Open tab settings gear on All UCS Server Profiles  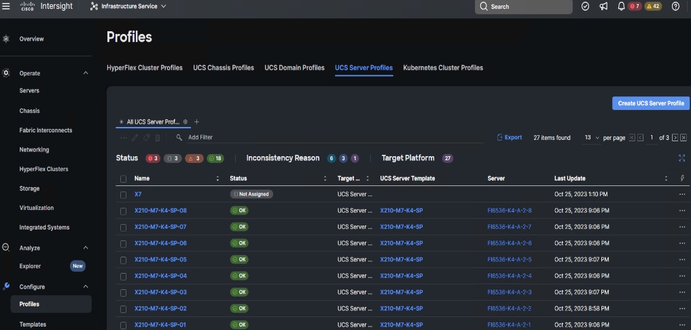pos(185,122)
